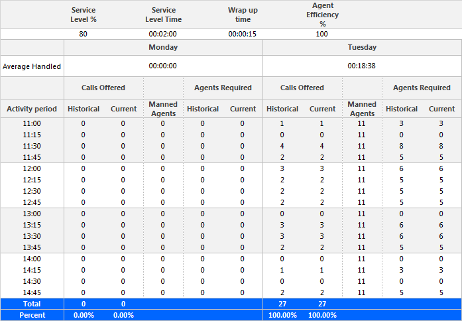Image resolution: width=462 pixels, height=321 pixels.
Task: Select Monday's Manned Agents column header
Action: pos(163,109)
